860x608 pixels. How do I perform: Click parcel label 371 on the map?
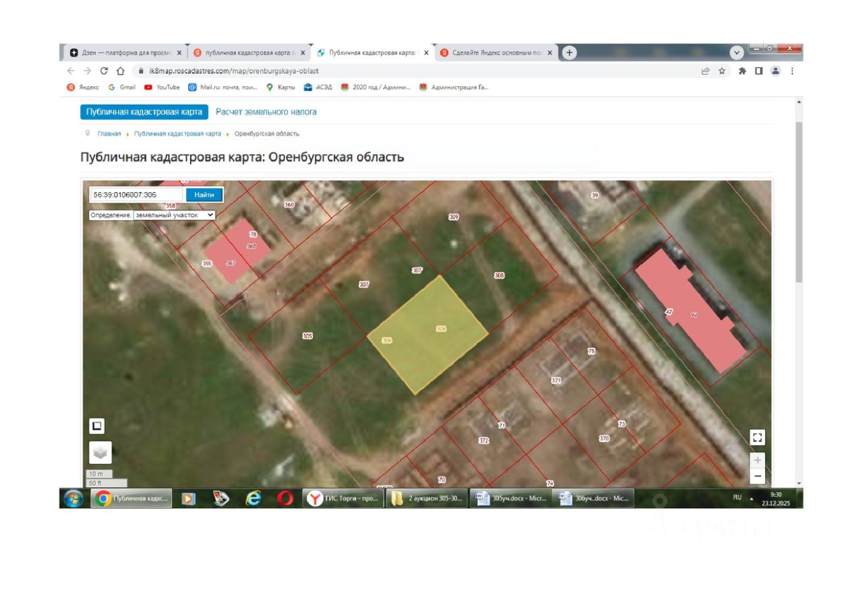556,381
